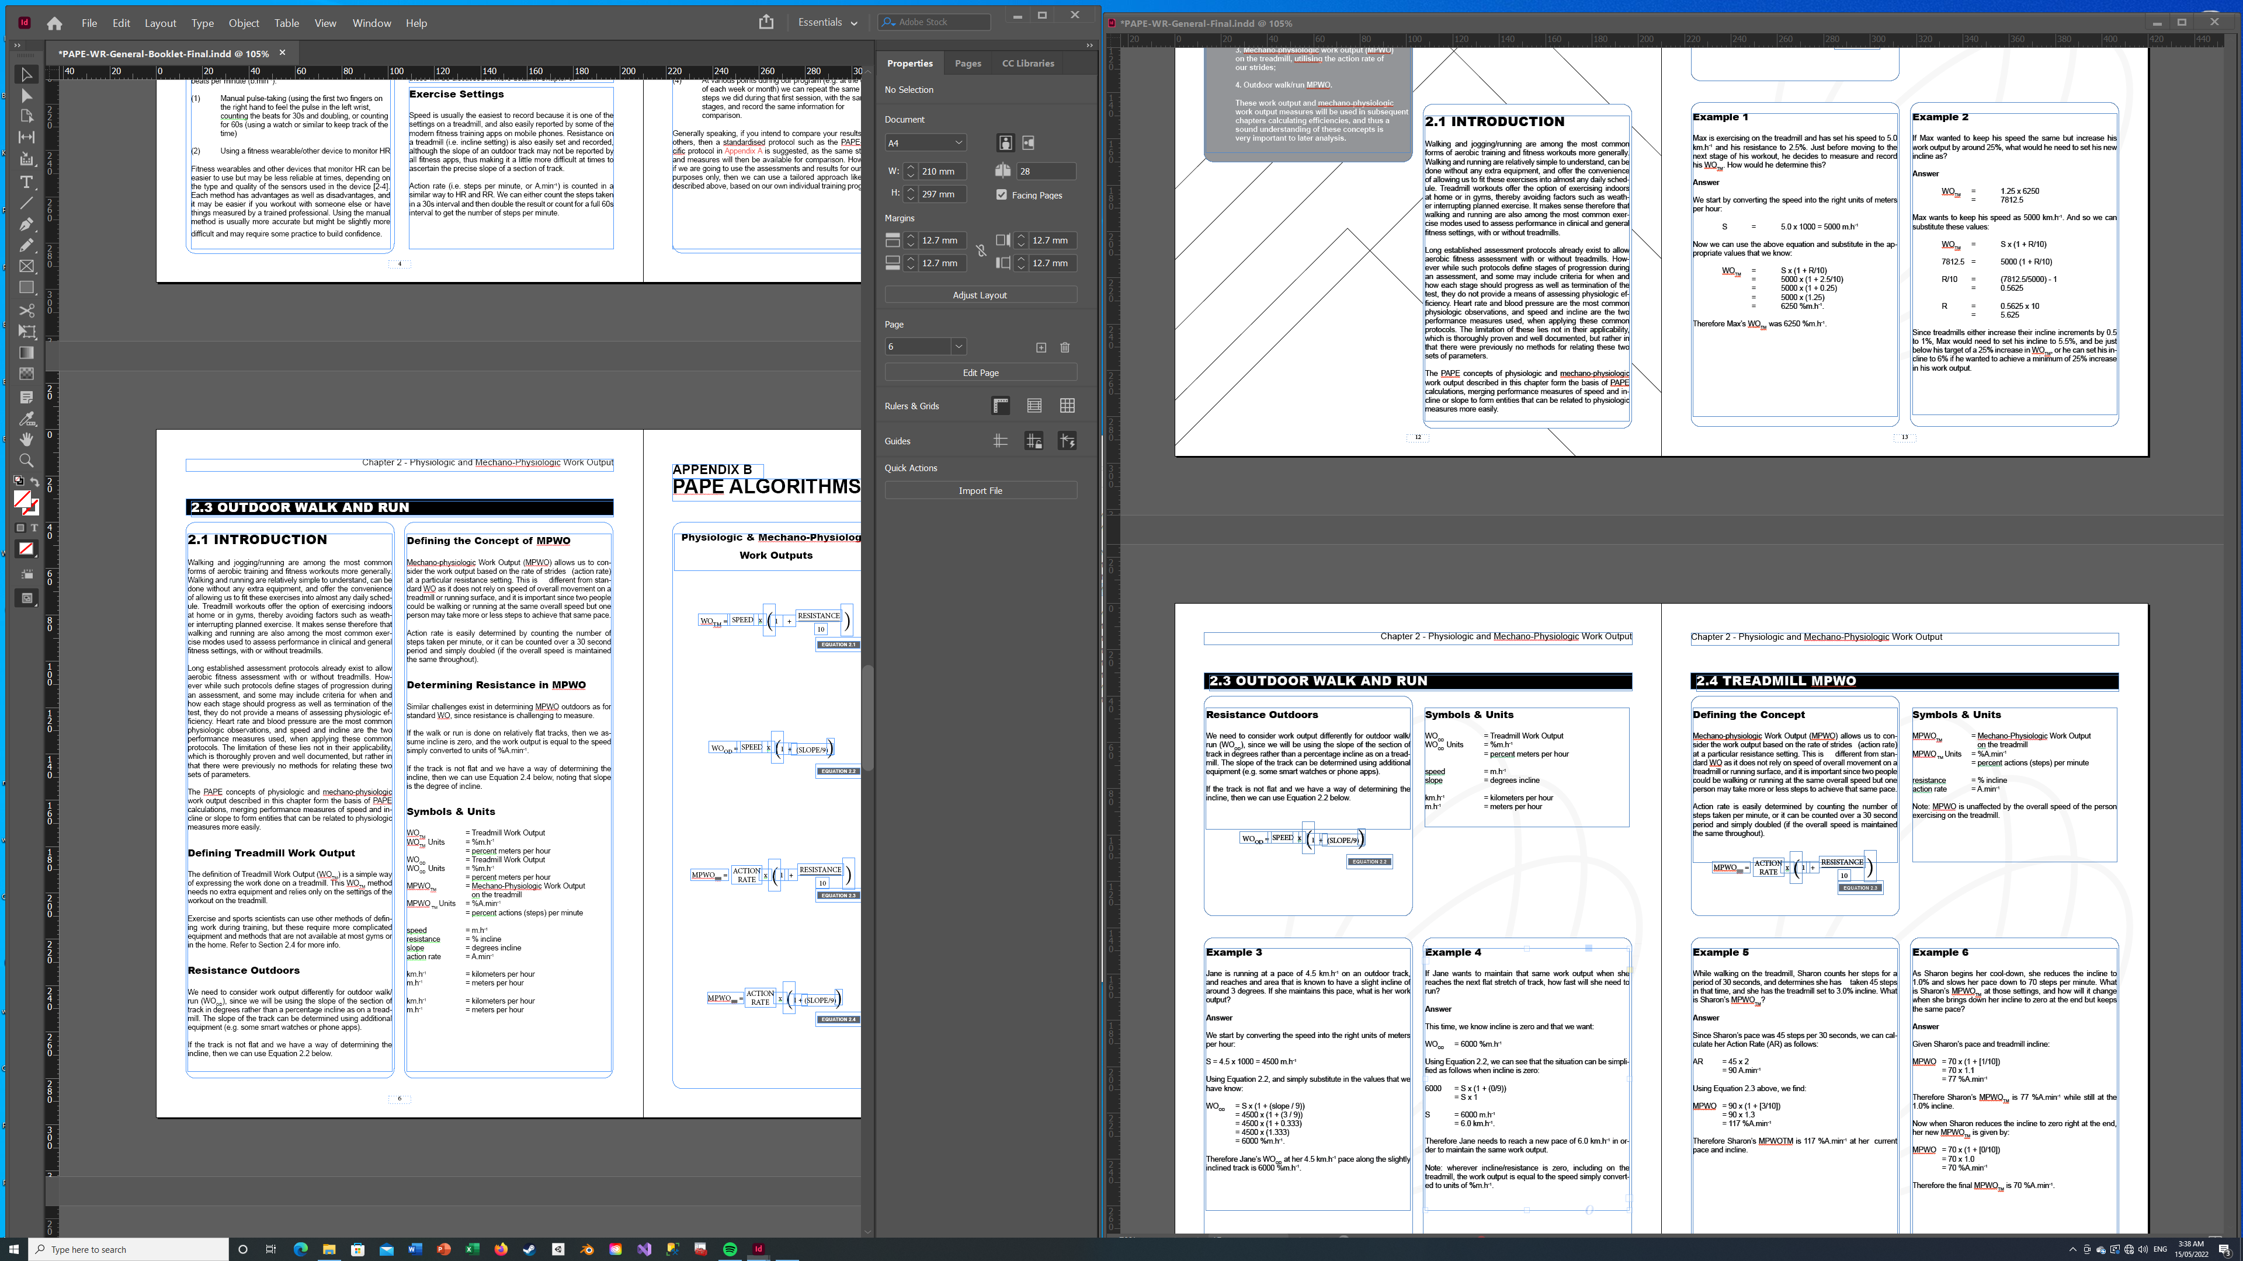
Task: Click the number of pages field showing 28
Action: (x=1047, y=172)
